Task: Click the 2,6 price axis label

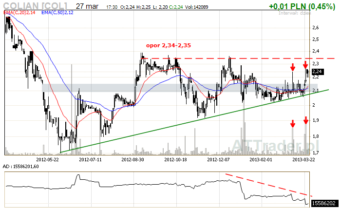Action: click(x=316, y=28)
